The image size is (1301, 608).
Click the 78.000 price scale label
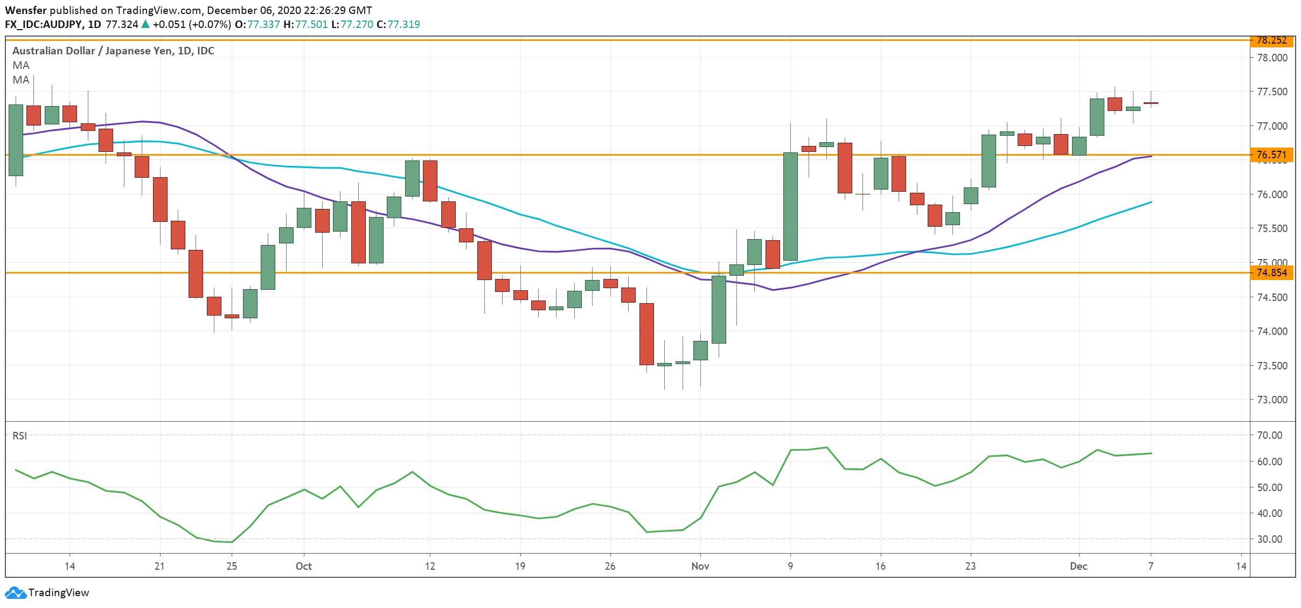1271,58
